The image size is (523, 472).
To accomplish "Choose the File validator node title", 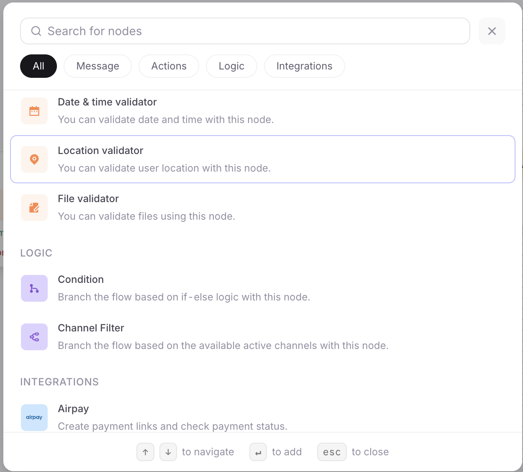I will pos(88,199).
